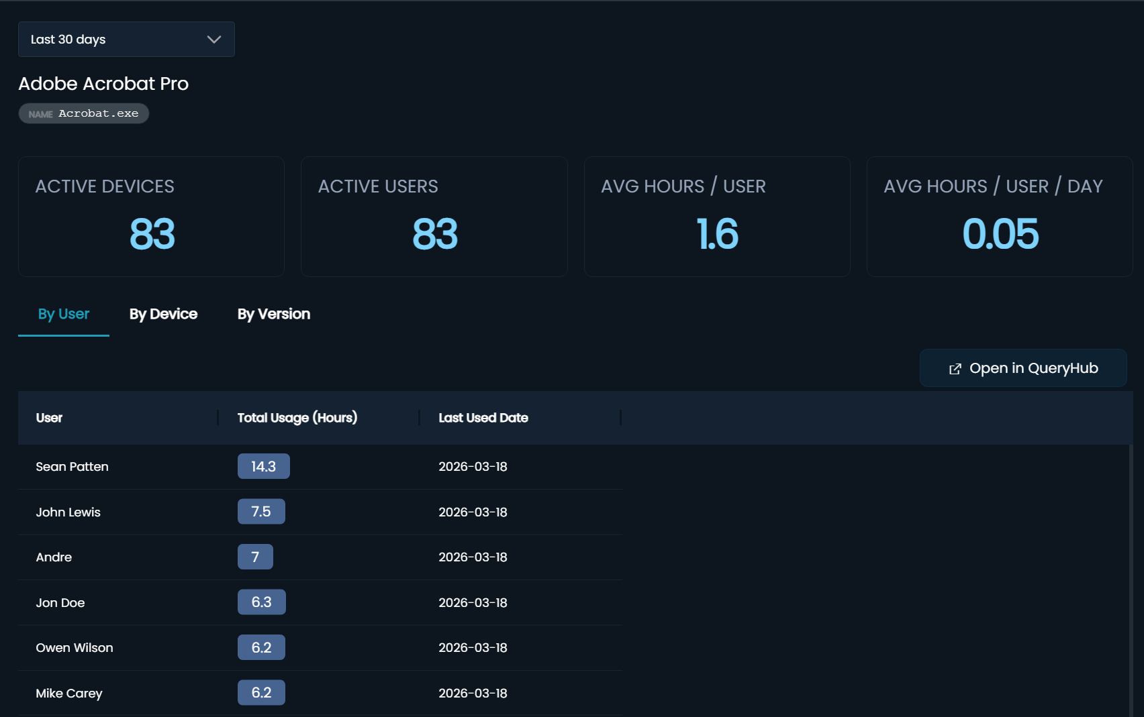Click the 14.3 hours usage badge

pos(264,466)
